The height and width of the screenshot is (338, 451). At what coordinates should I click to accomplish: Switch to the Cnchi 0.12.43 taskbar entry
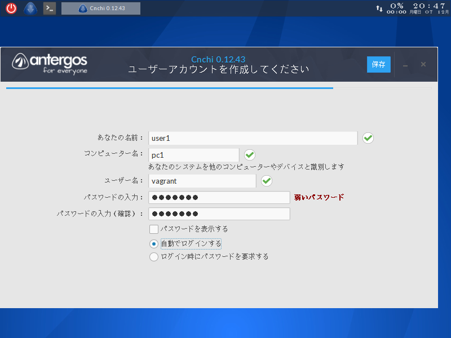click(x=101, y=8)
